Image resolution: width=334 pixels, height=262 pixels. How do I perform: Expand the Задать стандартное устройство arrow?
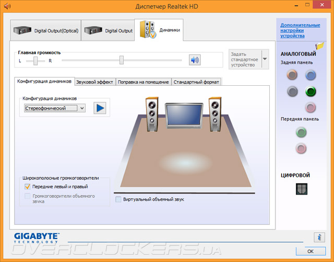pyautogui.click(x=265, y=59)
